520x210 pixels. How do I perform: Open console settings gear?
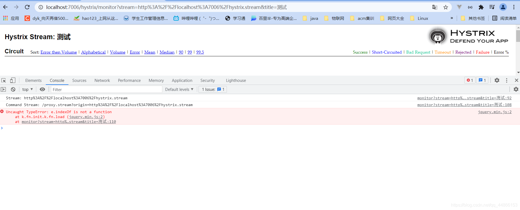[x=516, y=89]
